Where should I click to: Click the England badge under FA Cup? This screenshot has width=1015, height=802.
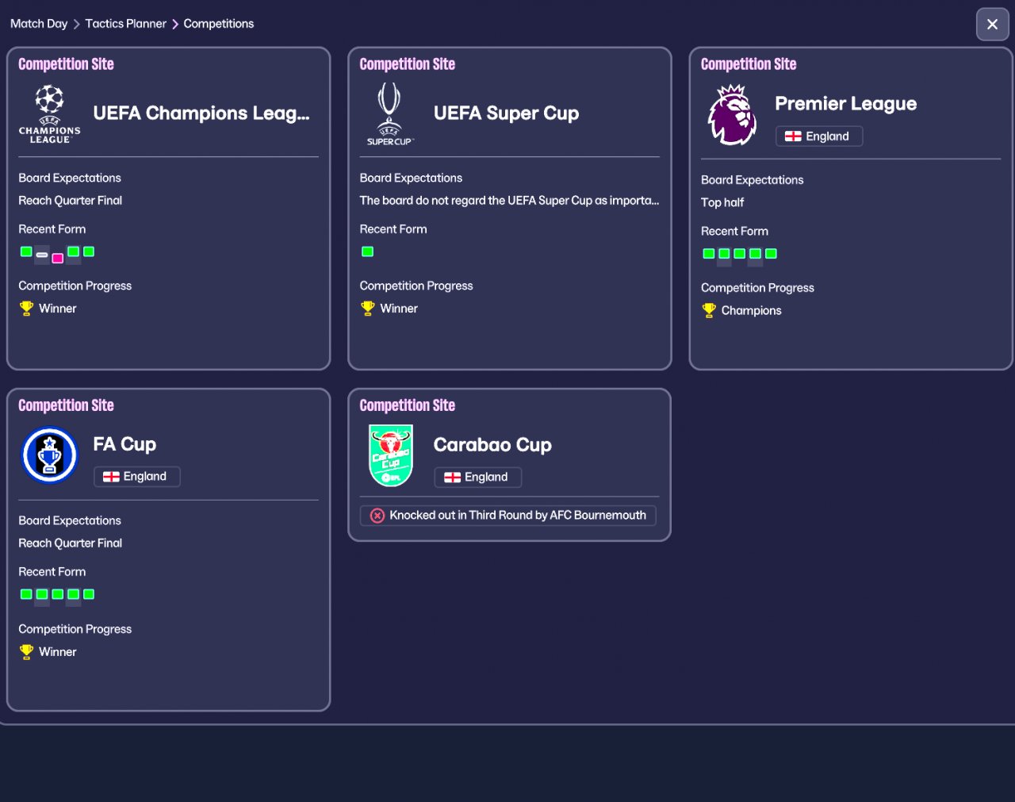click(x=137, y=477)
